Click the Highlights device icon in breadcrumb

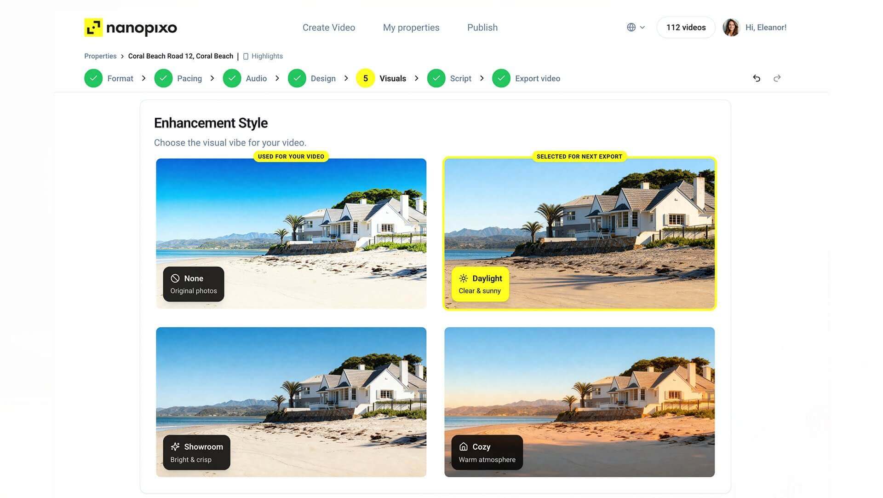(x=246, y=56)
